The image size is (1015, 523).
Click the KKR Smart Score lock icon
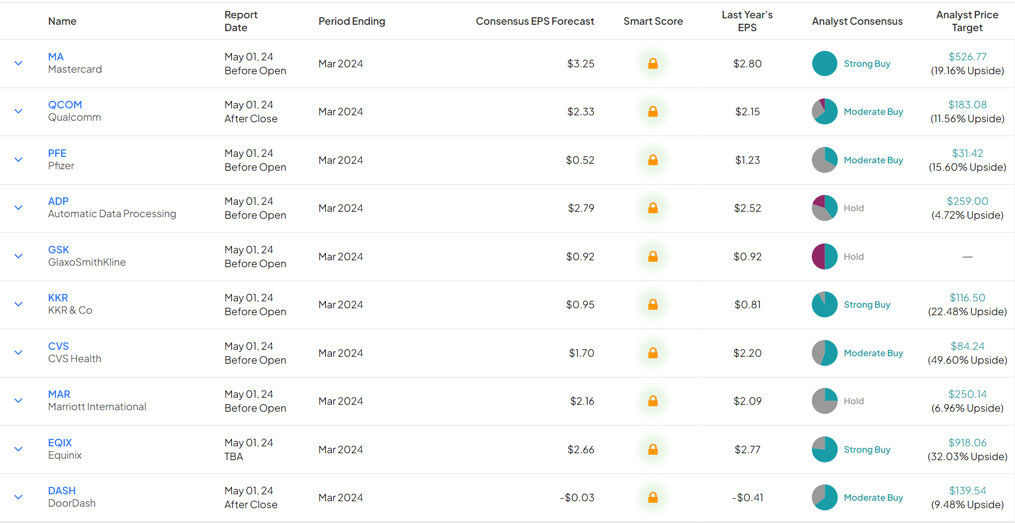pos(653,304)
